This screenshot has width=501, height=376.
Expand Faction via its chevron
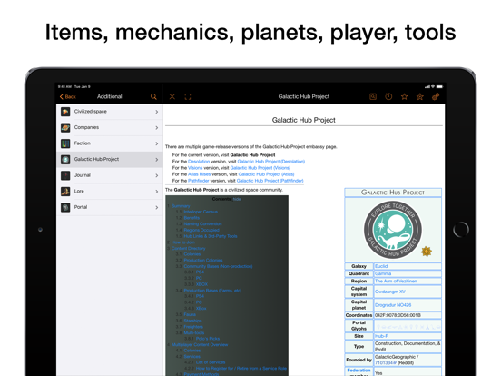[157, 143]
